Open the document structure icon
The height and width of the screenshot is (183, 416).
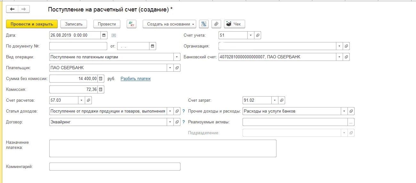click(204, 24)
